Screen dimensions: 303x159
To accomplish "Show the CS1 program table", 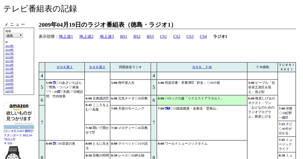I will [x=163, y=37].
